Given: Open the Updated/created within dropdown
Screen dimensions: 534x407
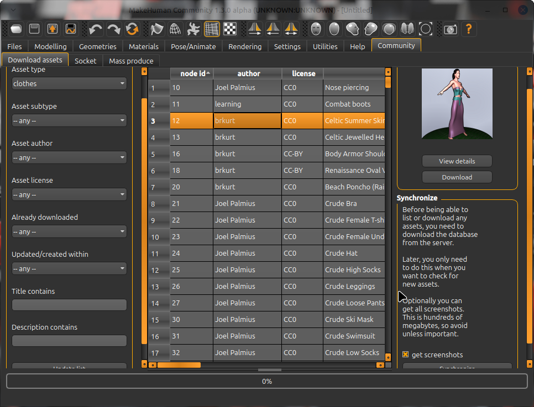Looking at the screenshot, I should [x=69, y=268].
